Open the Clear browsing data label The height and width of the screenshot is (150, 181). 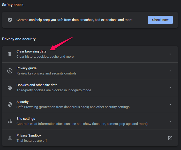point(32,51)
